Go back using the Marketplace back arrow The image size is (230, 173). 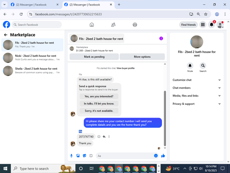(x=6, y=35)
